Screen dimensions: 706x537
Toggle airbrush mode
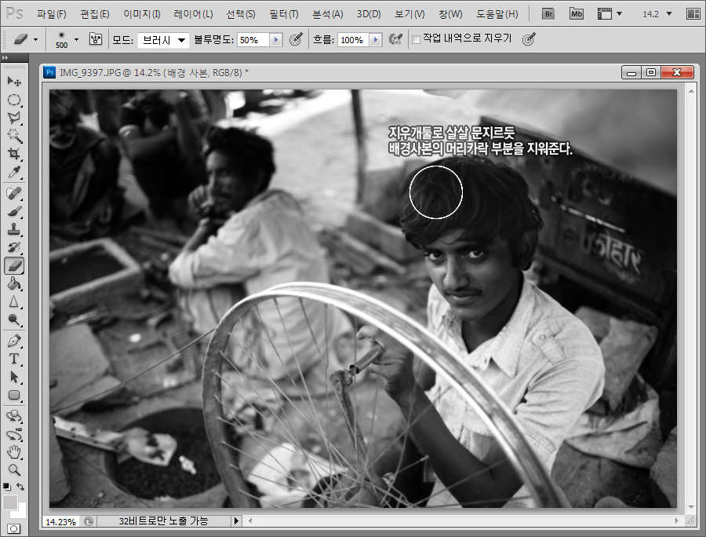pos(395,39)
